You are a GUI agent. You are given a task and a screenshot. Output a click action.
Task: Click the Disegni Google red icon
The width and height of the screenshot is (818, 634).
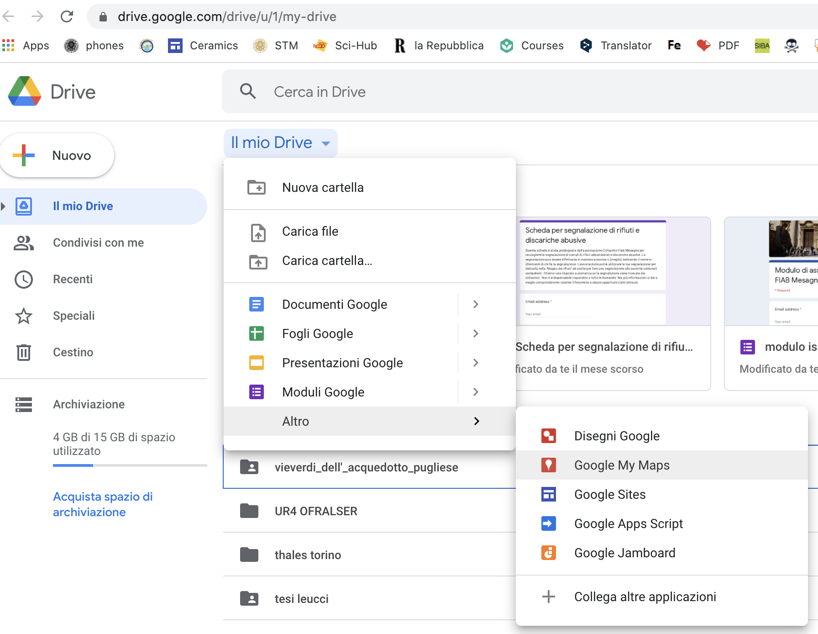tap(549, 436)
